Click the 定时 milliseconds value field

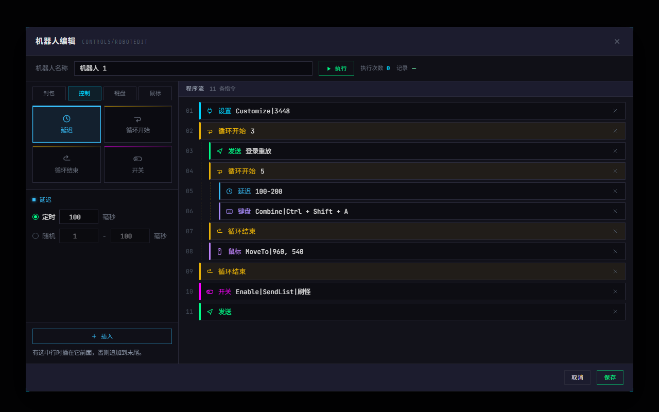(x=79, y=217)
